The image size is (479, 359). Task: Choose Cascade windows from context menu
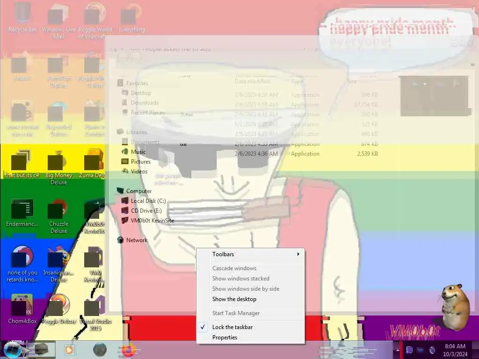(251, 268)
